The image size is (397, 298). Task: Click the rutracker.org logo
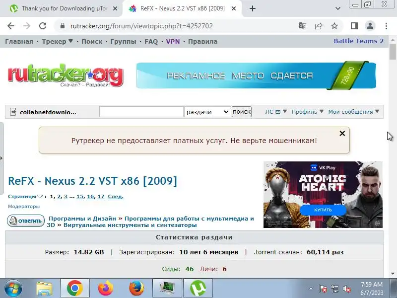(66, 75)
